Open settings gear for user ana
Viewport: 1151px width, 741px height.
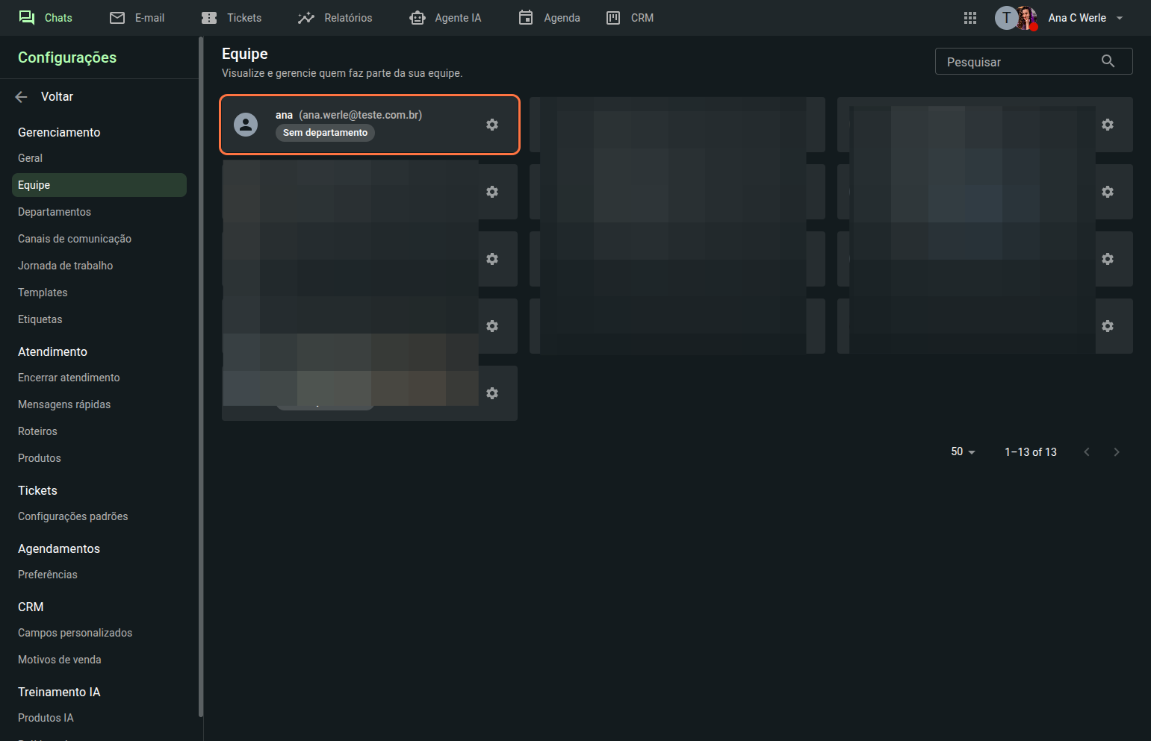(491, 125)
